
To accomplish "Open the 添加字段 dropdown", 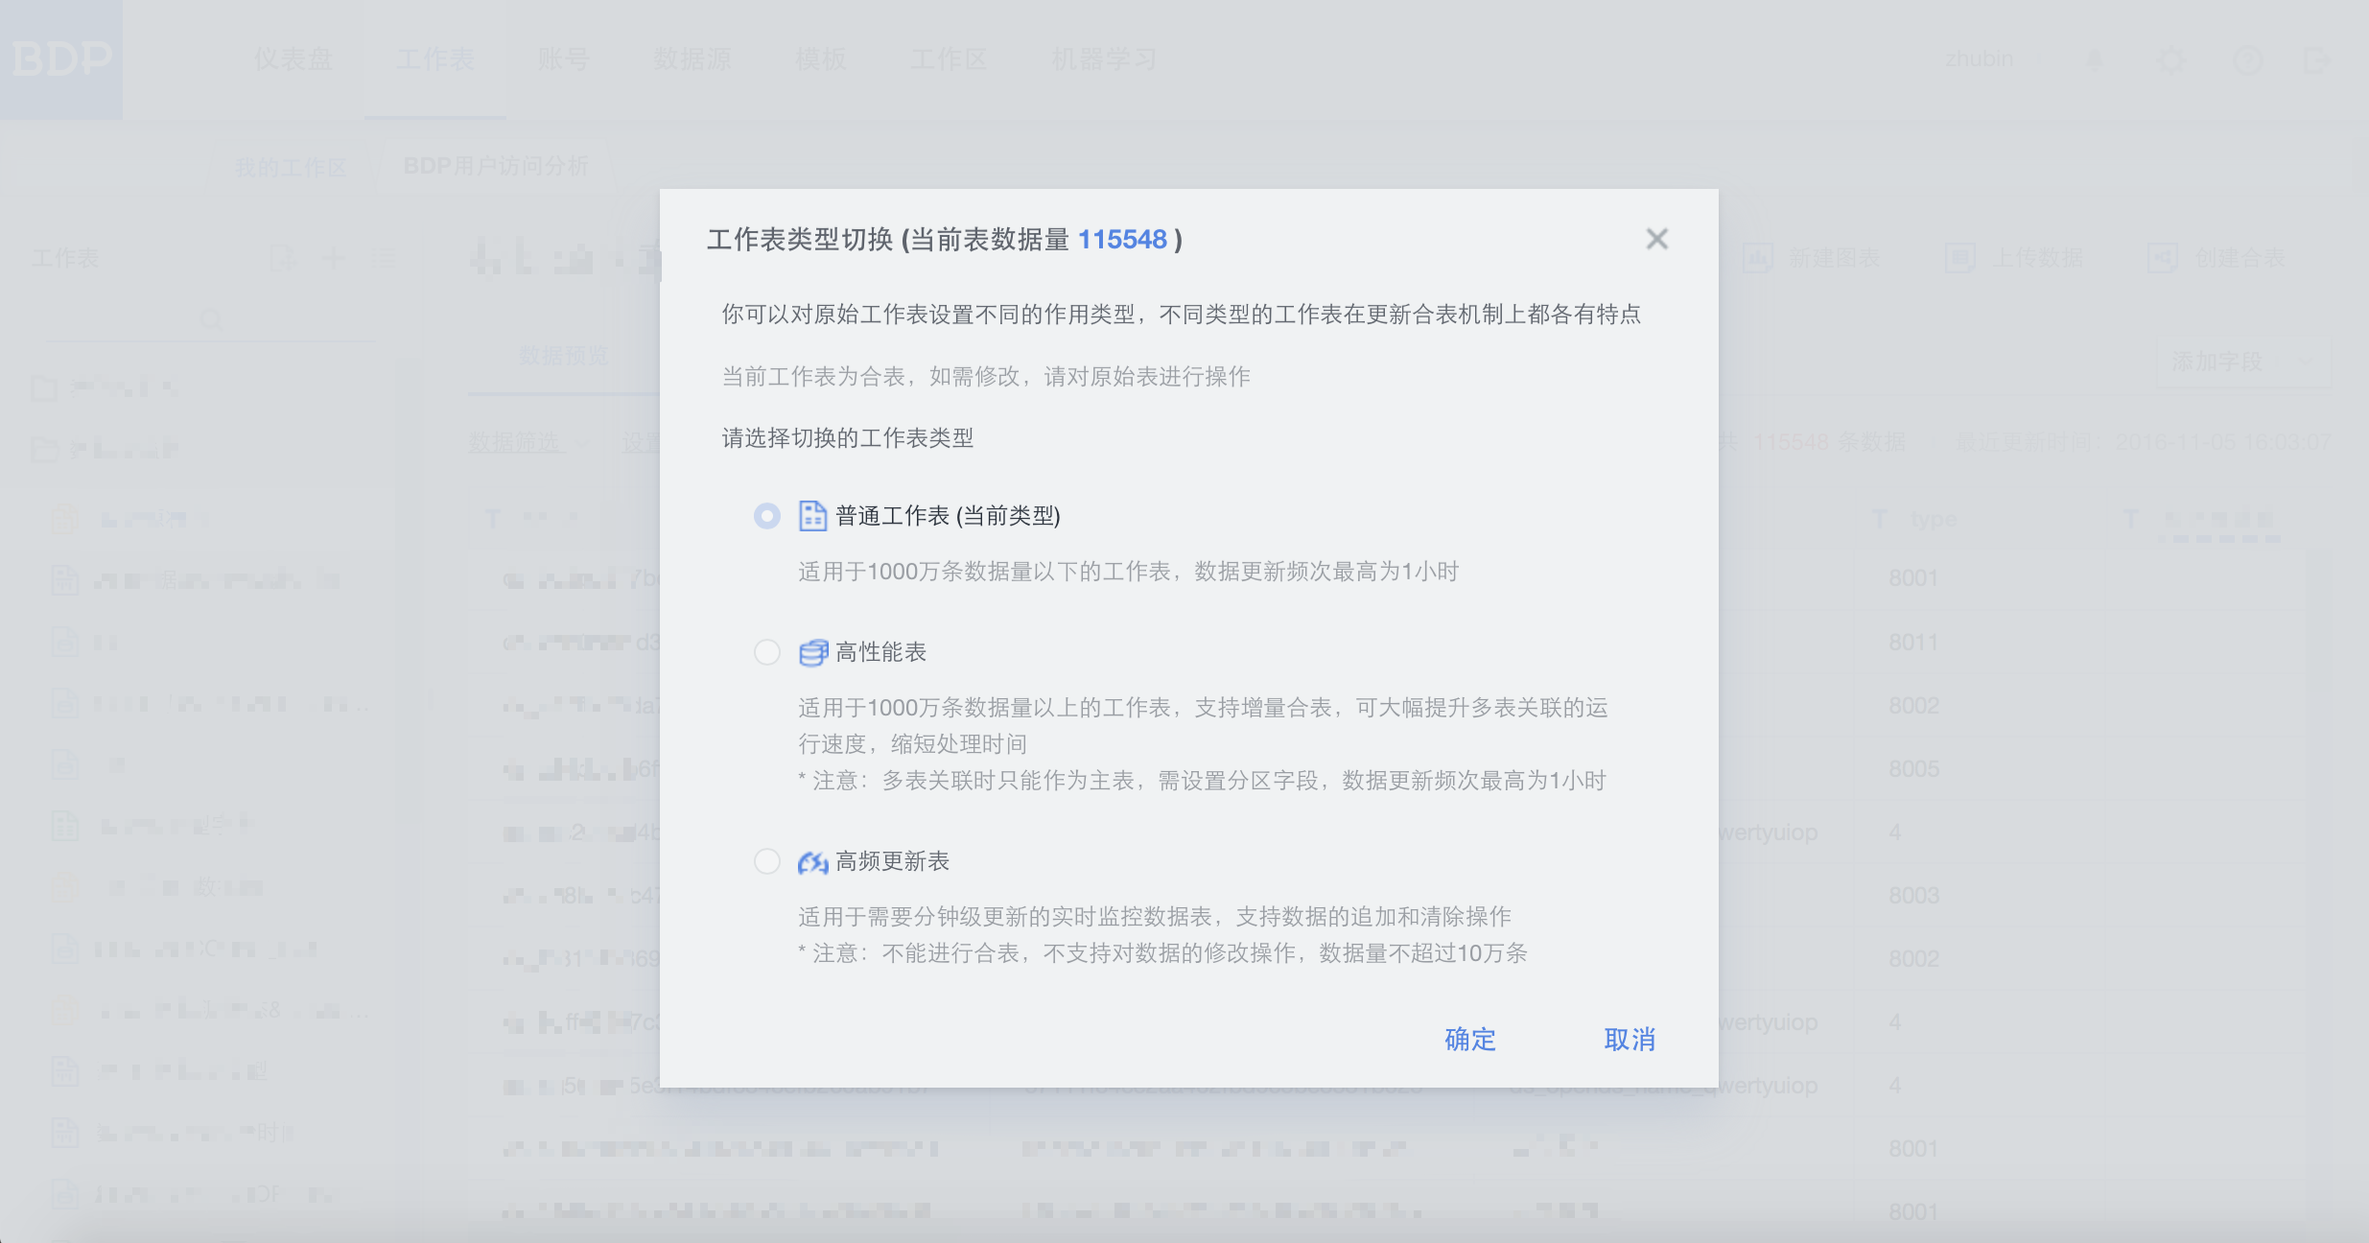I will [x=2243, y=361].
